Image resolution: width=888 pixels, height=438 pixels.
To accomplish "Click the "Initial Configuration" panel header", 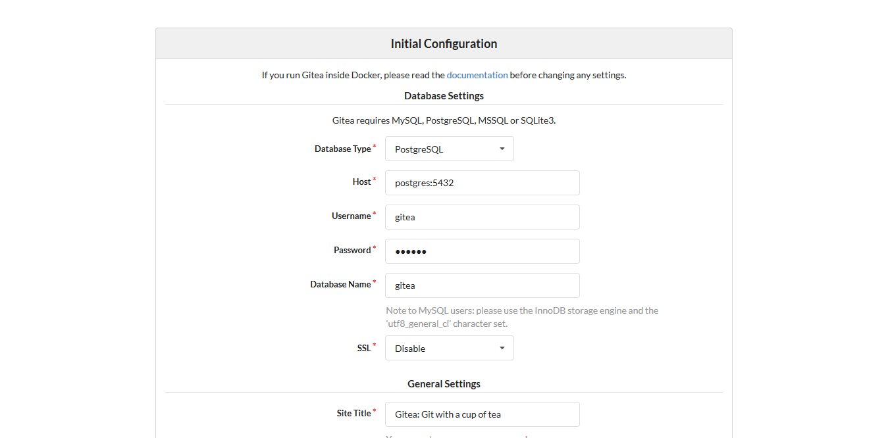I will (444, 44).
